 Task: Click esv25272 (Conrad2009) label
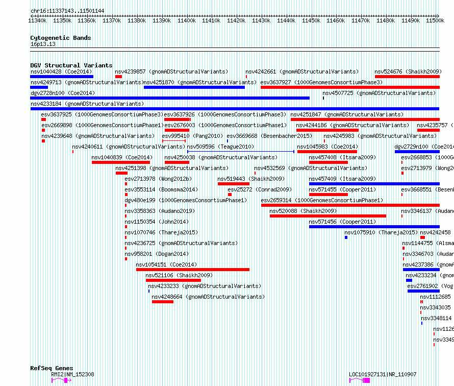[260, 189]
